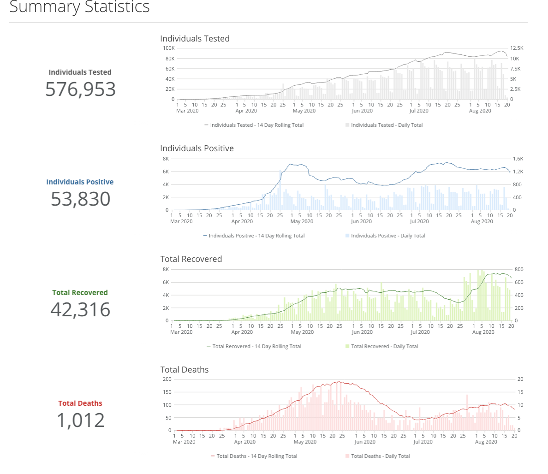Click the blue Individuals Positive stat label
This screenshot has width=548, height=474.
(x=80, y=182)
